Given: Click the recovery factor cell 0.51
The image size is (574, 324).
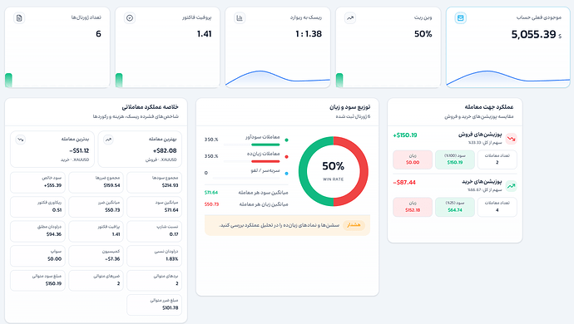Looking at the screenshot, I should (x=37, y=207).
